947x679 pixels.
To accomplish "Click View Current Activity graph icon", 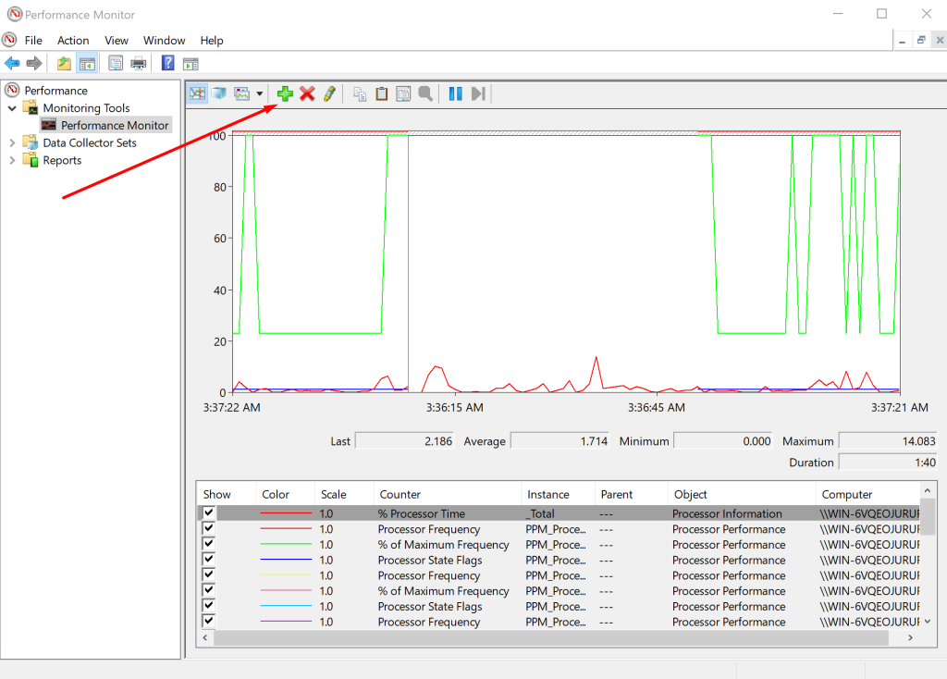I will point(197,93).
